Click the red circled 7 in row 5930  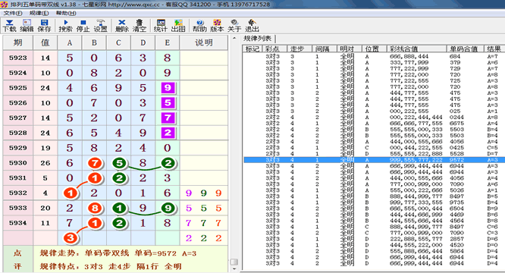[95, 163]
